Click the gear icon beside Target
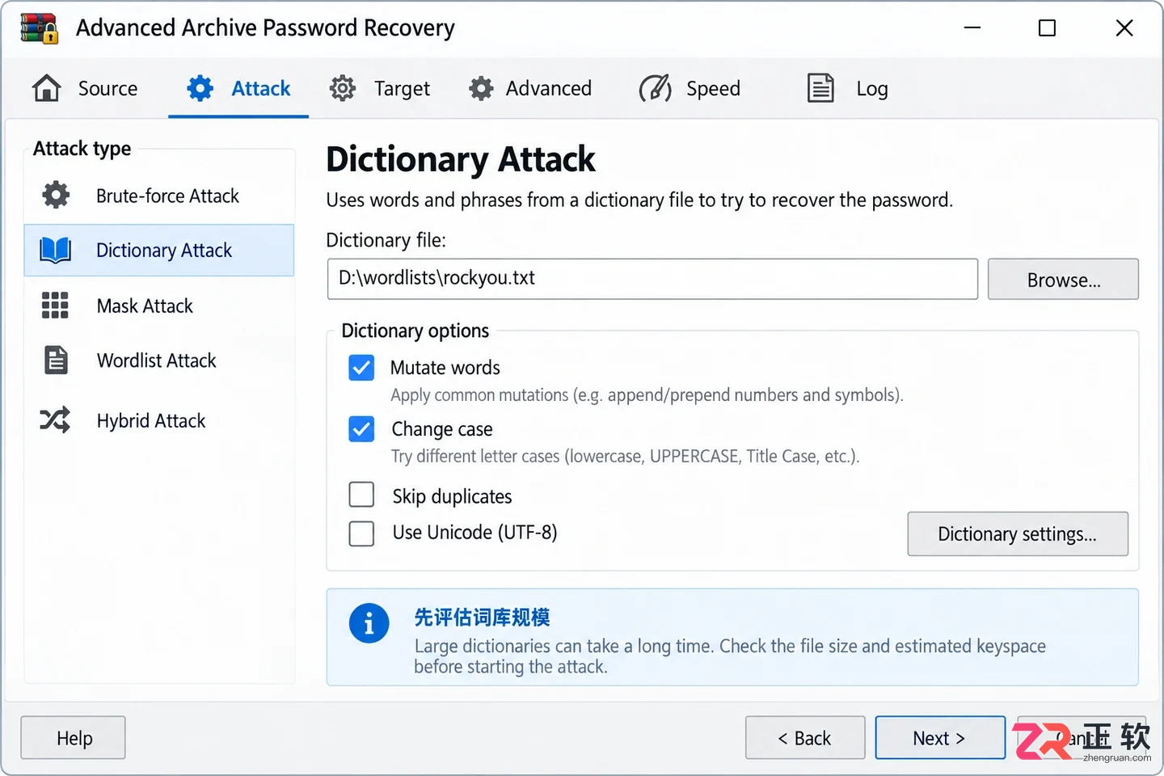Screen dimensions: 1164x776 pyautogui.click(x=343, y=88)
